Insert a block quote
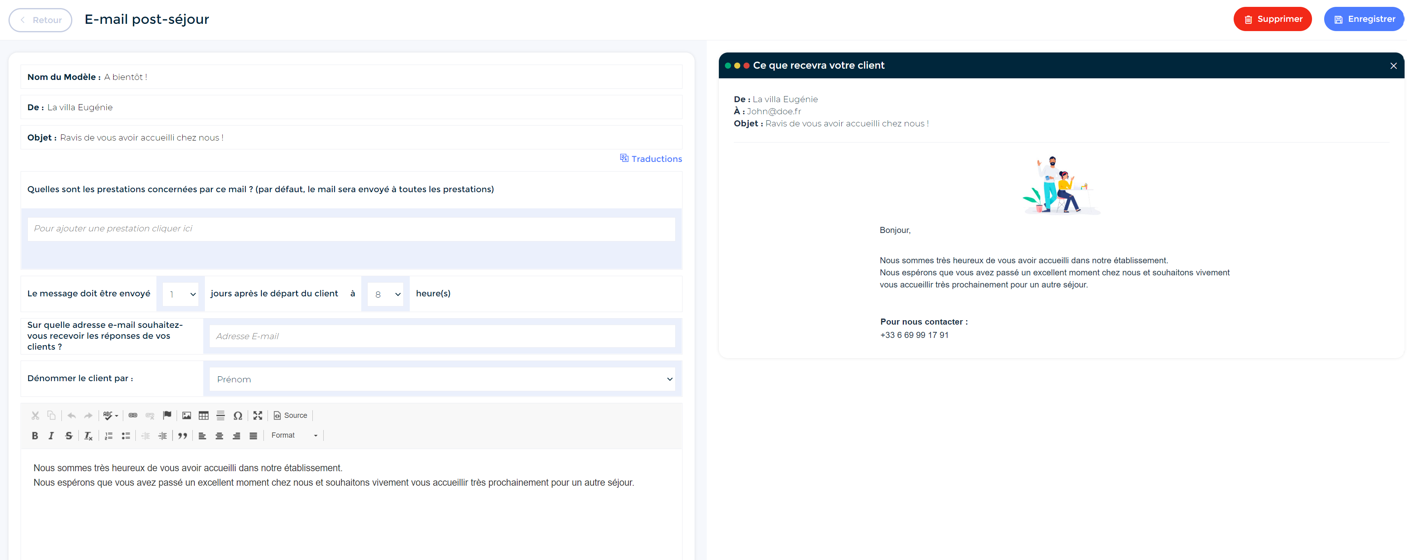This screenshot has height=560, width=1407. pyautogui.click(x=182, y=436)
